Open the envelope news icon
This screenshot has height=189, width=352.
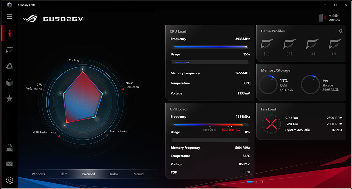point(10,164)
